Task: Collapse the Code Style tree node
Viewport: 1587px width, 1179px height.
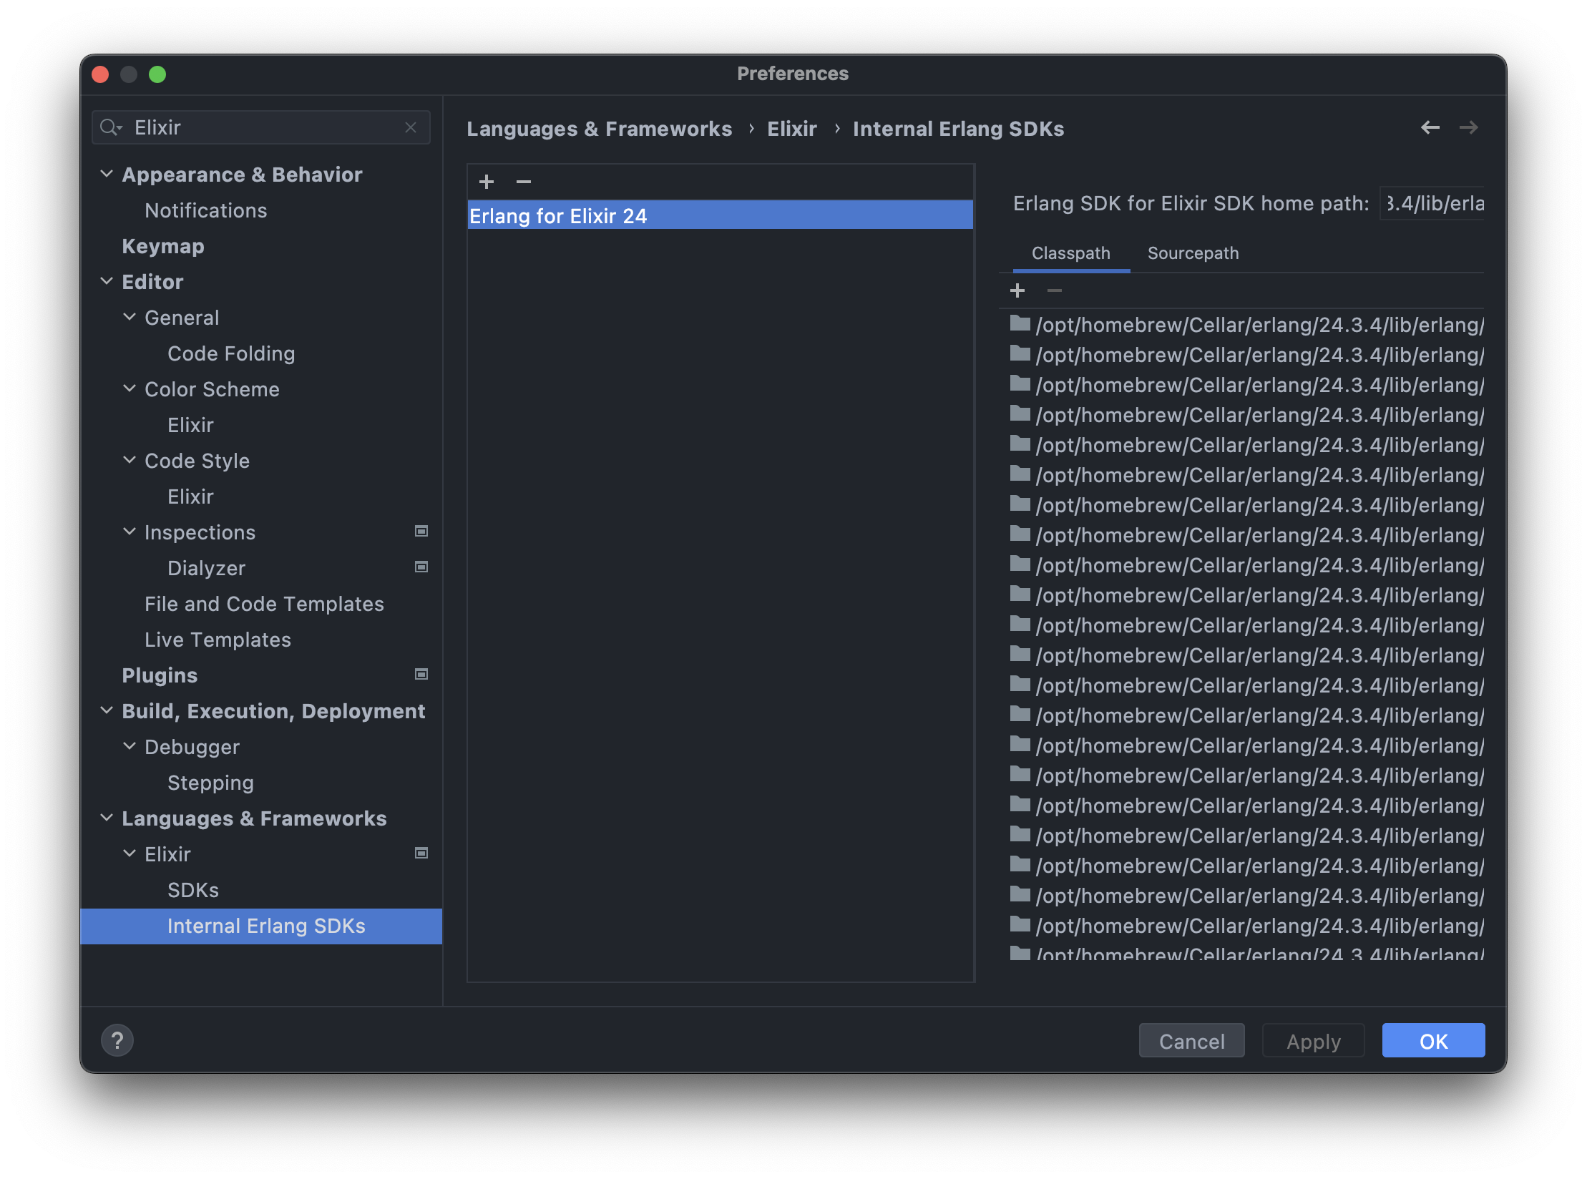Action: pyautogui.click(x=130, y=460)
